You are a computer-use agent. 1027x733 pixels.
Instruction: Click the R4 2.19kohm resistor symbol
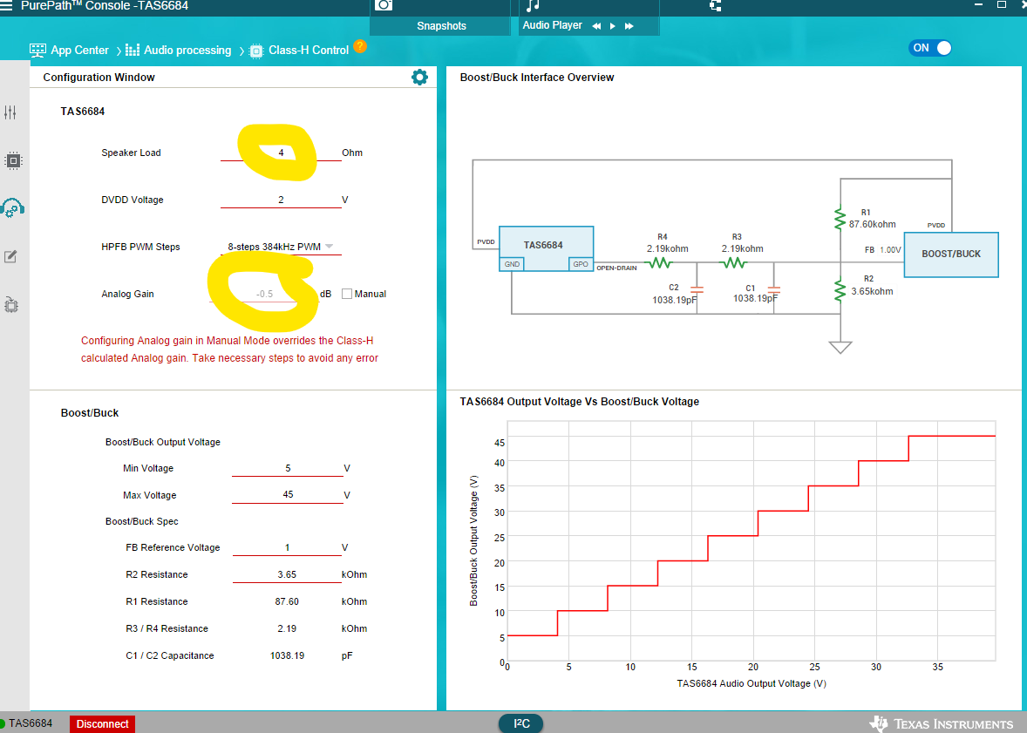click(659, 262)
